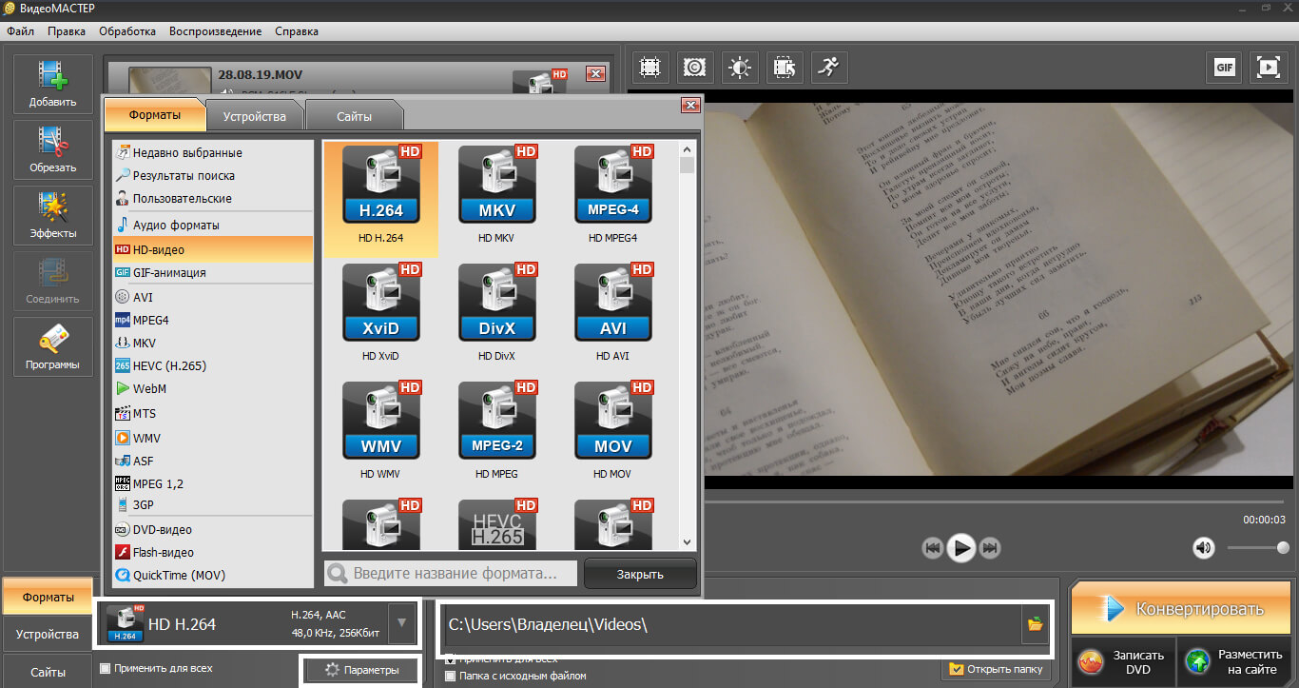The height and width of the screenshot is (688, 1299).
Task: Open the bottom-left Устройства panel button
Action: [48, 634]
